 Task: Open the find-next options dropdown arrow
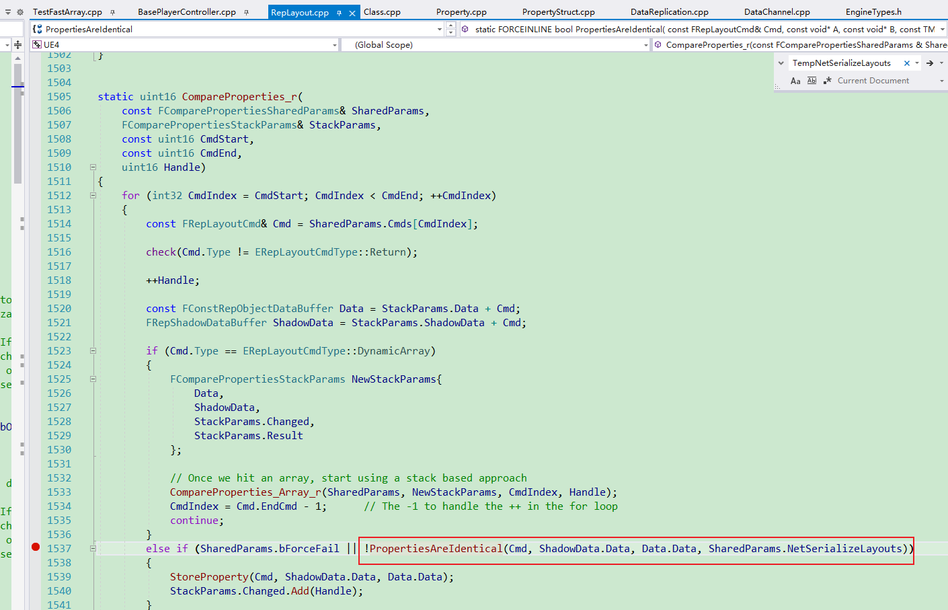coord(941,63)
